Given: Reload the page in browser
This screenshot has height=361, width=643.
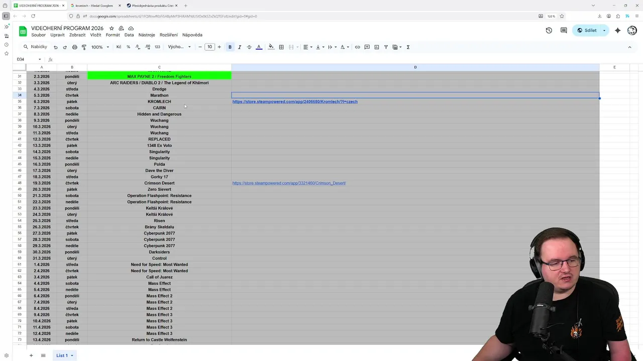Looking at the screenshot, I should pos(33,16).
